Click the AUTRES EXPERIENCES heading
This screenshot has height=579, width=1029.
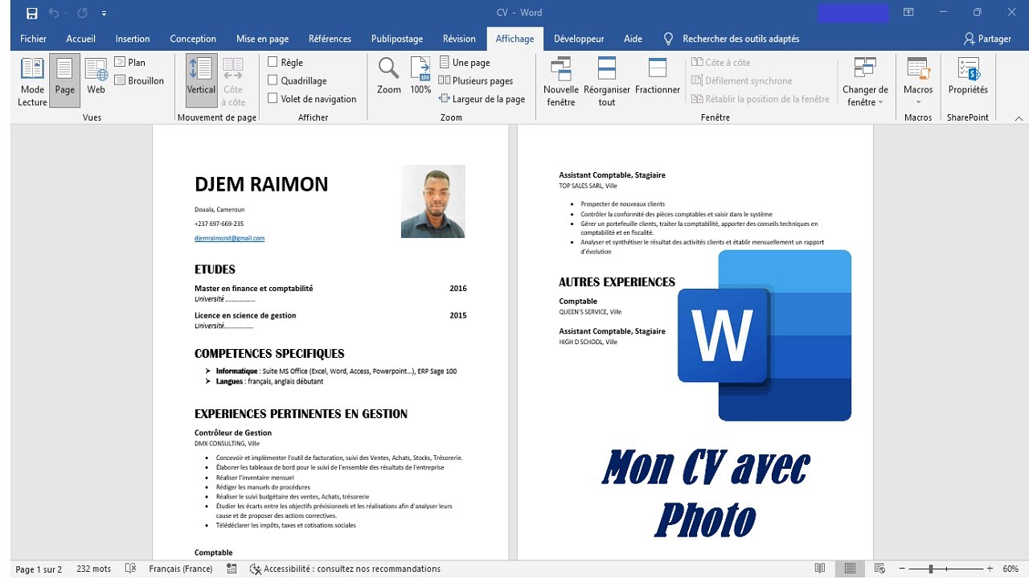pos(617,282)
